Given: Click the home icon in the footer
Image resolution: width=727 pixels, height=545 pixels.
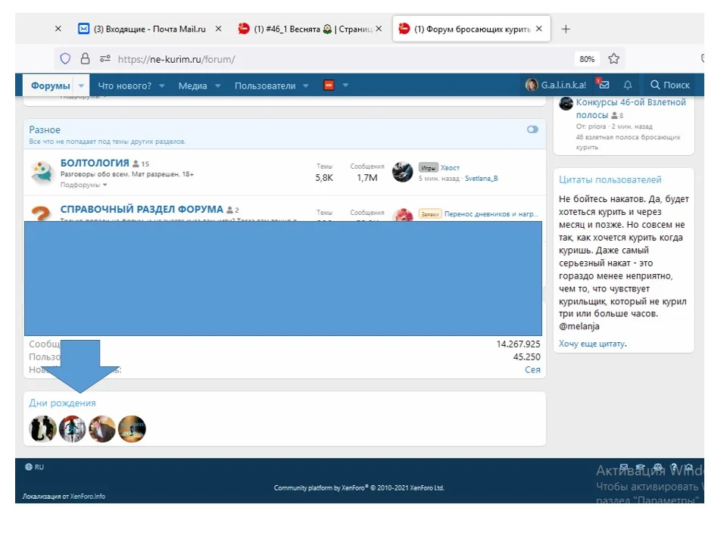Looking at the screenshot, I should click(689, 467).
